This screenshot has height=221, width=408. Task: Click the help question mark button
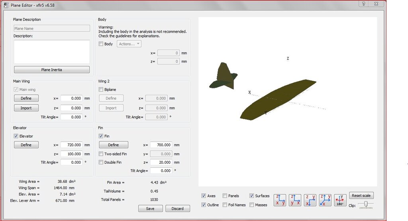pyautogui.click(x=364, y=4)
